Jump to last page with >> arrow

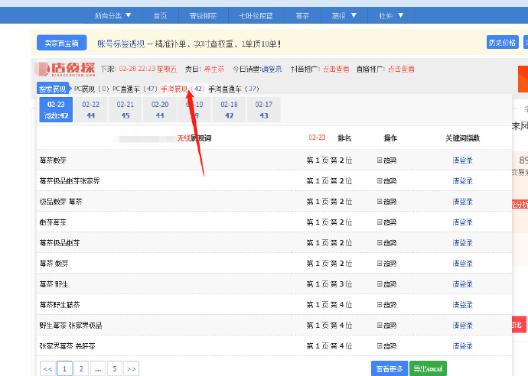[x=131, y=368]
